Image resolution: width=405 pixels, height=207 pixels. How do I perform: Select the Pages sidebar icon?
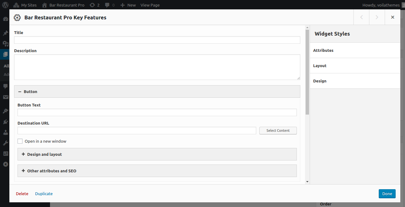(5, 54)
